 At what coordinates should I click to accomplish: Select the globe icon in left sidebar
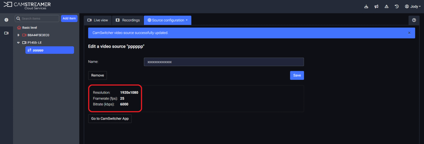pyautogui.click(x=6, y=20)
